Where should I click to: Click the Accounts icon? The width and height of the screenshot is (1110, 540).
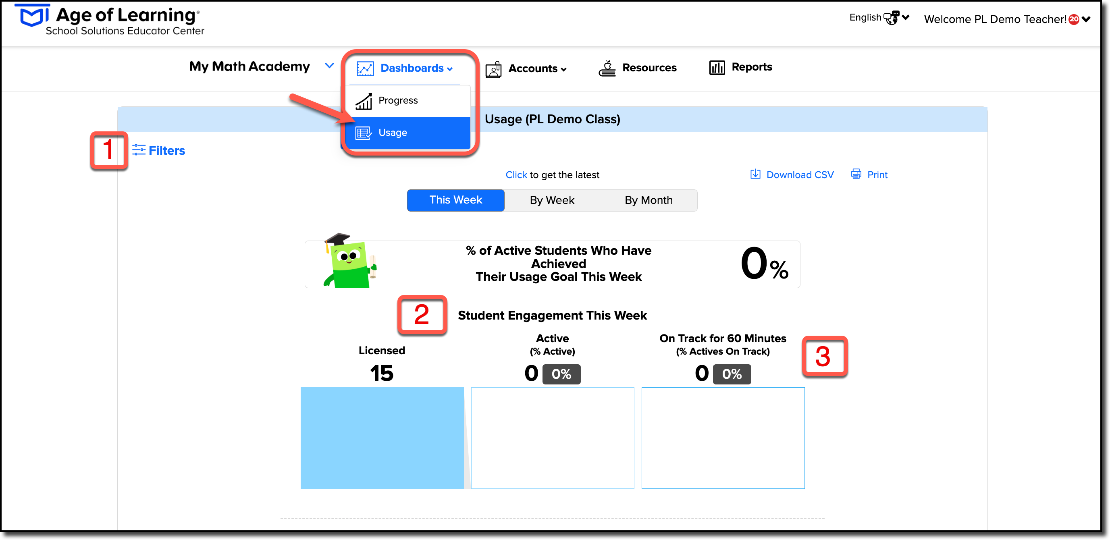point(493,69)
